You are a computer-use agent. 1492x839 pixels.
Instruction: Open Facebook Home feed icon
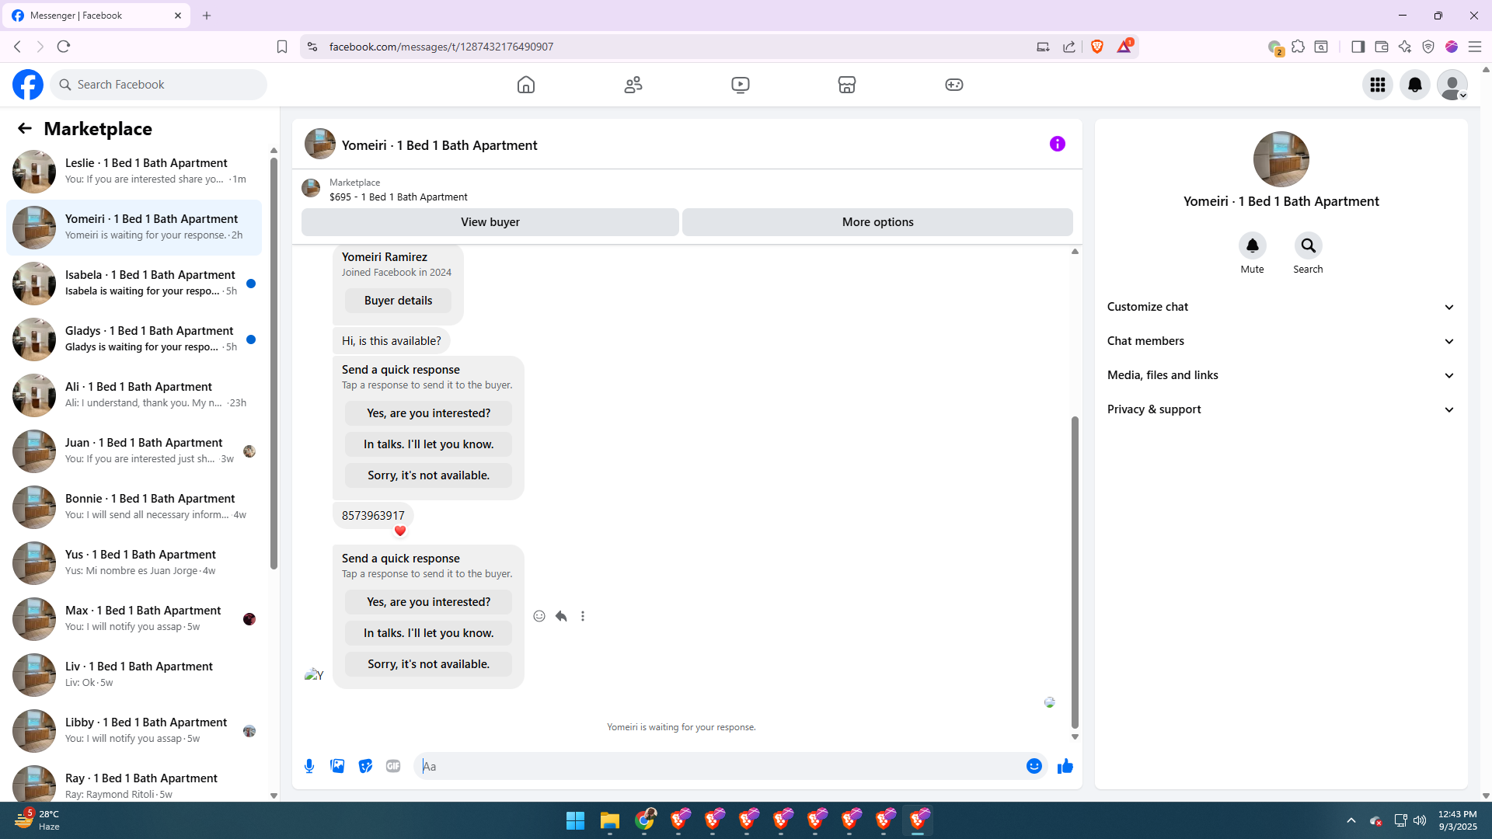[x=526, y=85]
